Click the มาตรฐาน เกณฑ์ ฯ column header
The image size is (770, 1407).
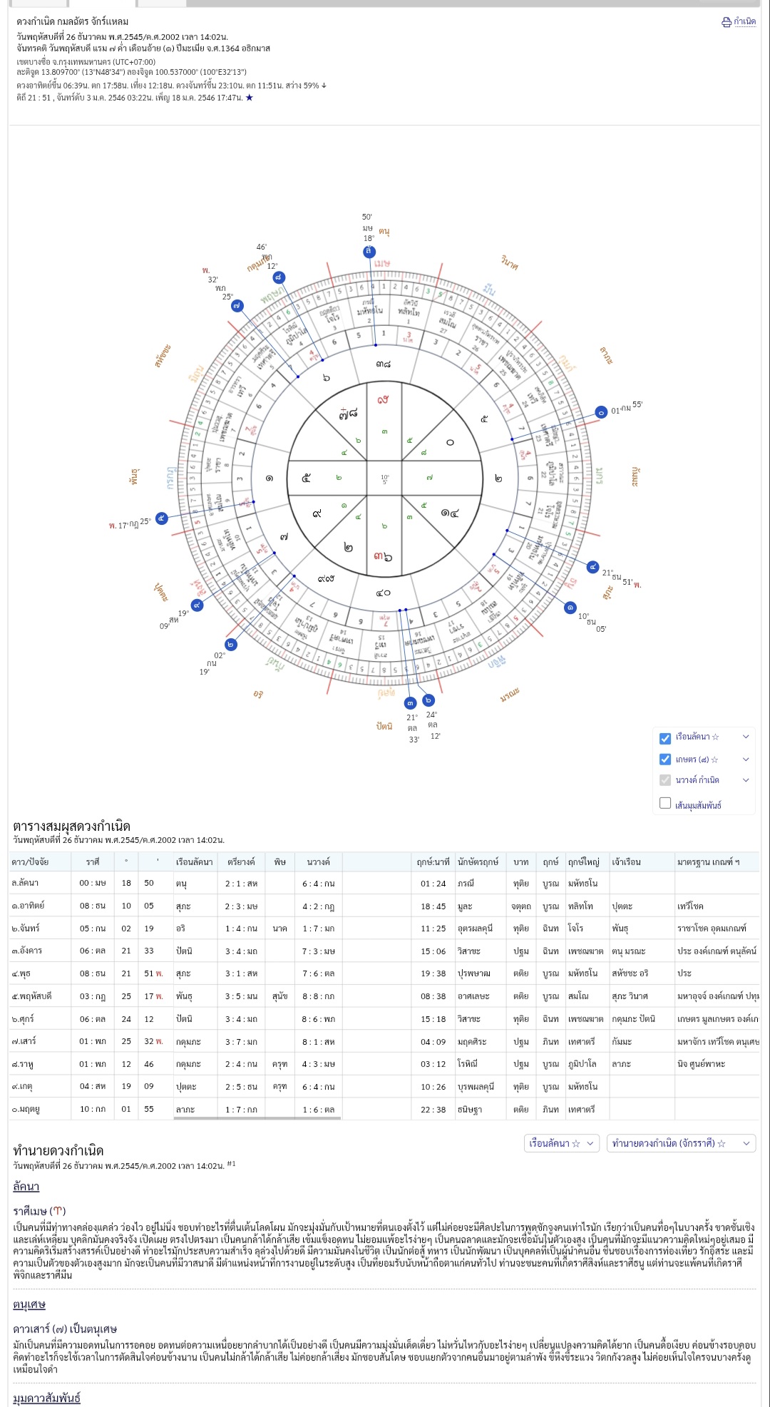(x=708, y=862)
